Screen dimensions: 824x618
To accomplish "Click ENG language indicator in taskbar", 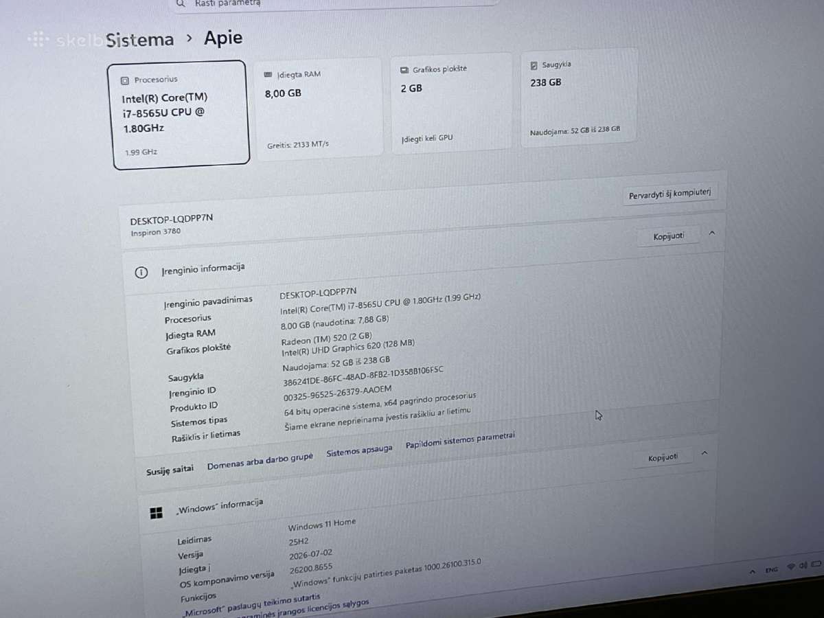I will point(772,570).
